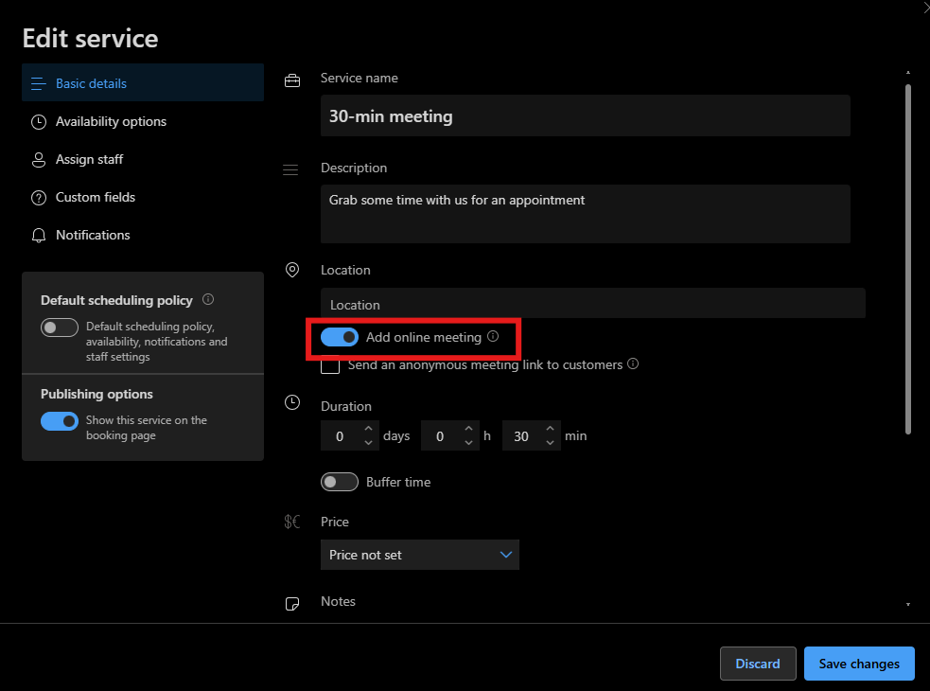This screenshot has height=691, width=930.
Task: Click the info icon beside Default scheduling policy
Action: coord(208,299)
